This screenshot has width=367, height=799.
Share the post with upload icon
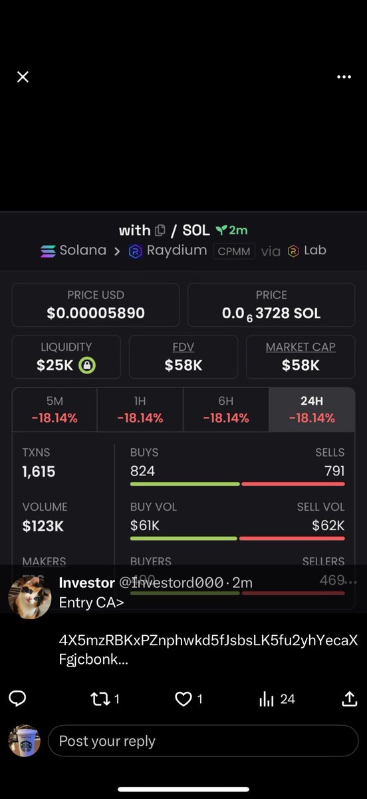349,698
